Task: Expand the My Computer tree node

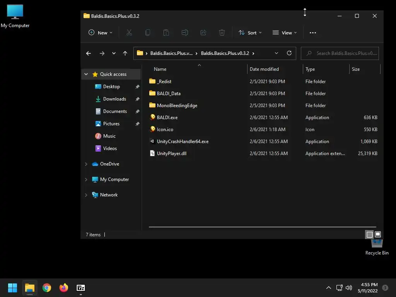Action: pos(86,179)
